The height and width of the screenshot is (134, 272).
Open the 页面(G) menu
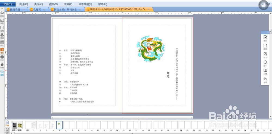pyautogui.click(x=39, y=4)
